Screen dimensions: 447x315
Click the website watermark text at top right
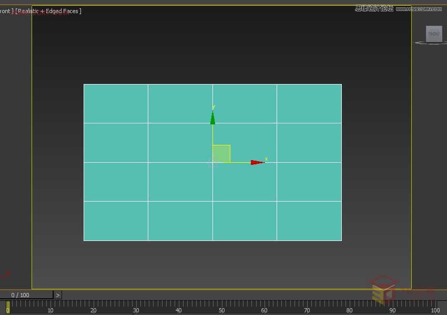click(398, 8)
